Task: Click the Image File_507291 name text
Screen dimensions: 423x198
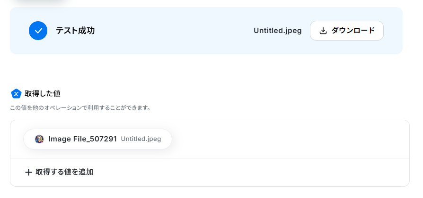Action: tap(82, 139)
